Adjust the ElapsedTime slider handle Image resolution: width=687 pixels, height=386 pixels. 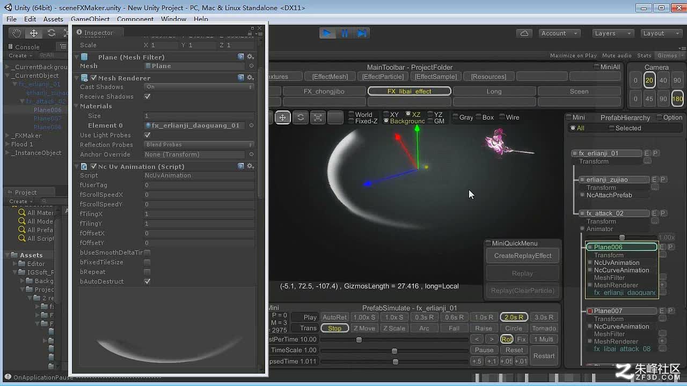coord(395,362)
